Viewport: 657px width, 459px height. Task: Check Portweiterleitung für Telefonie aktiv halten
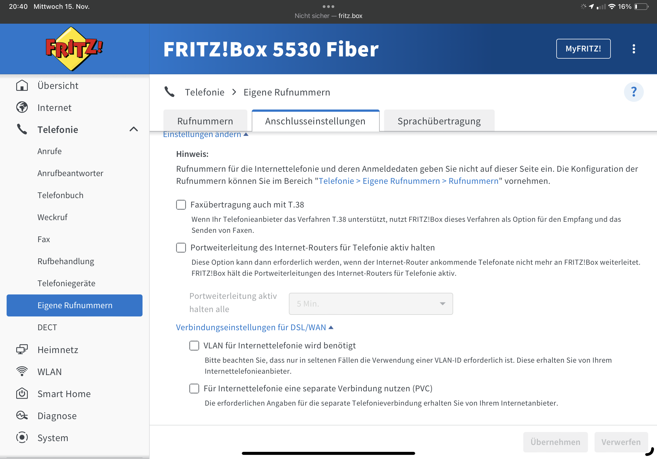point(181,248)
